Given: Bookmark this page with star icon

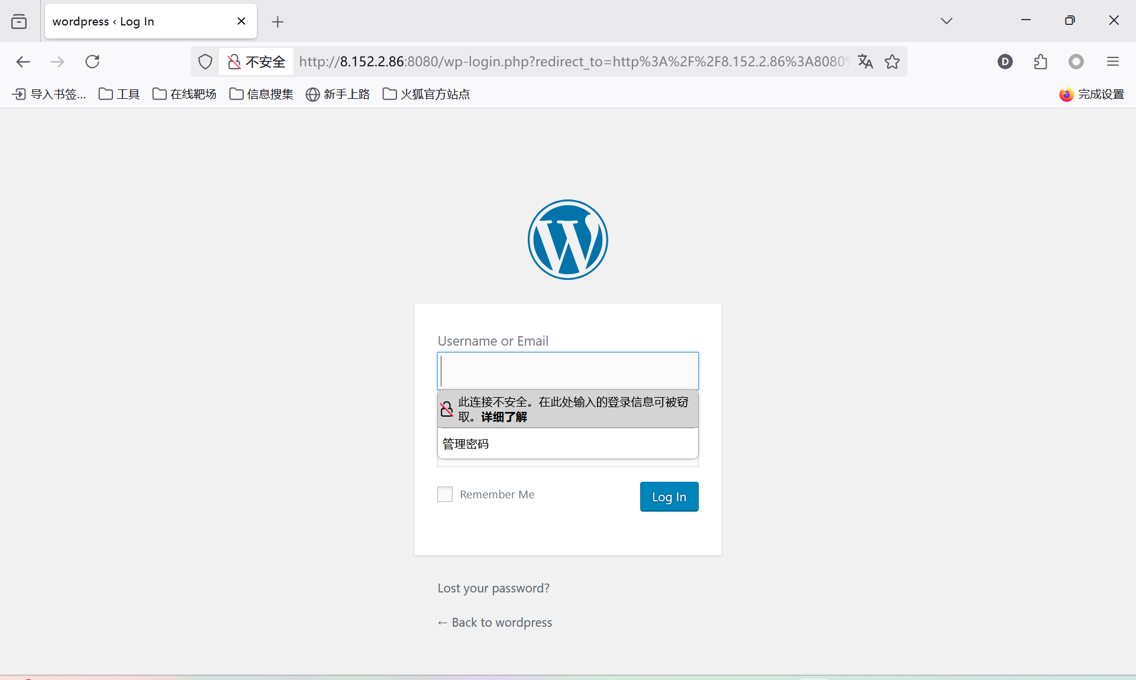Looking at the screenshot, I should coord(892,62).
